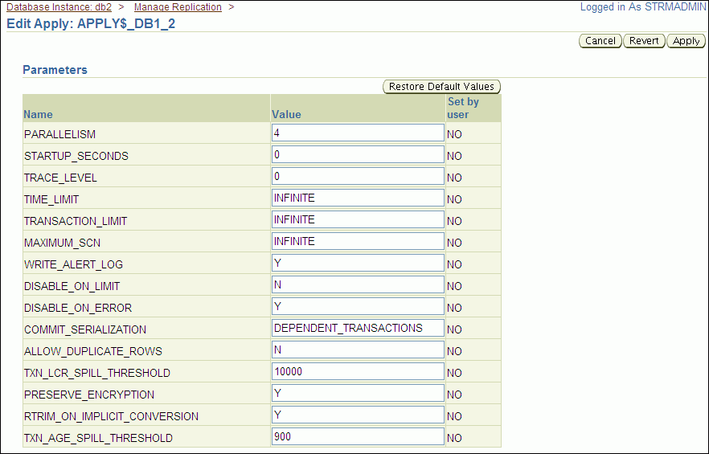Select the DISABLE_ON_ERROR input field
The width and height of the screenshot is (709, 454).
tap(358, 306)
